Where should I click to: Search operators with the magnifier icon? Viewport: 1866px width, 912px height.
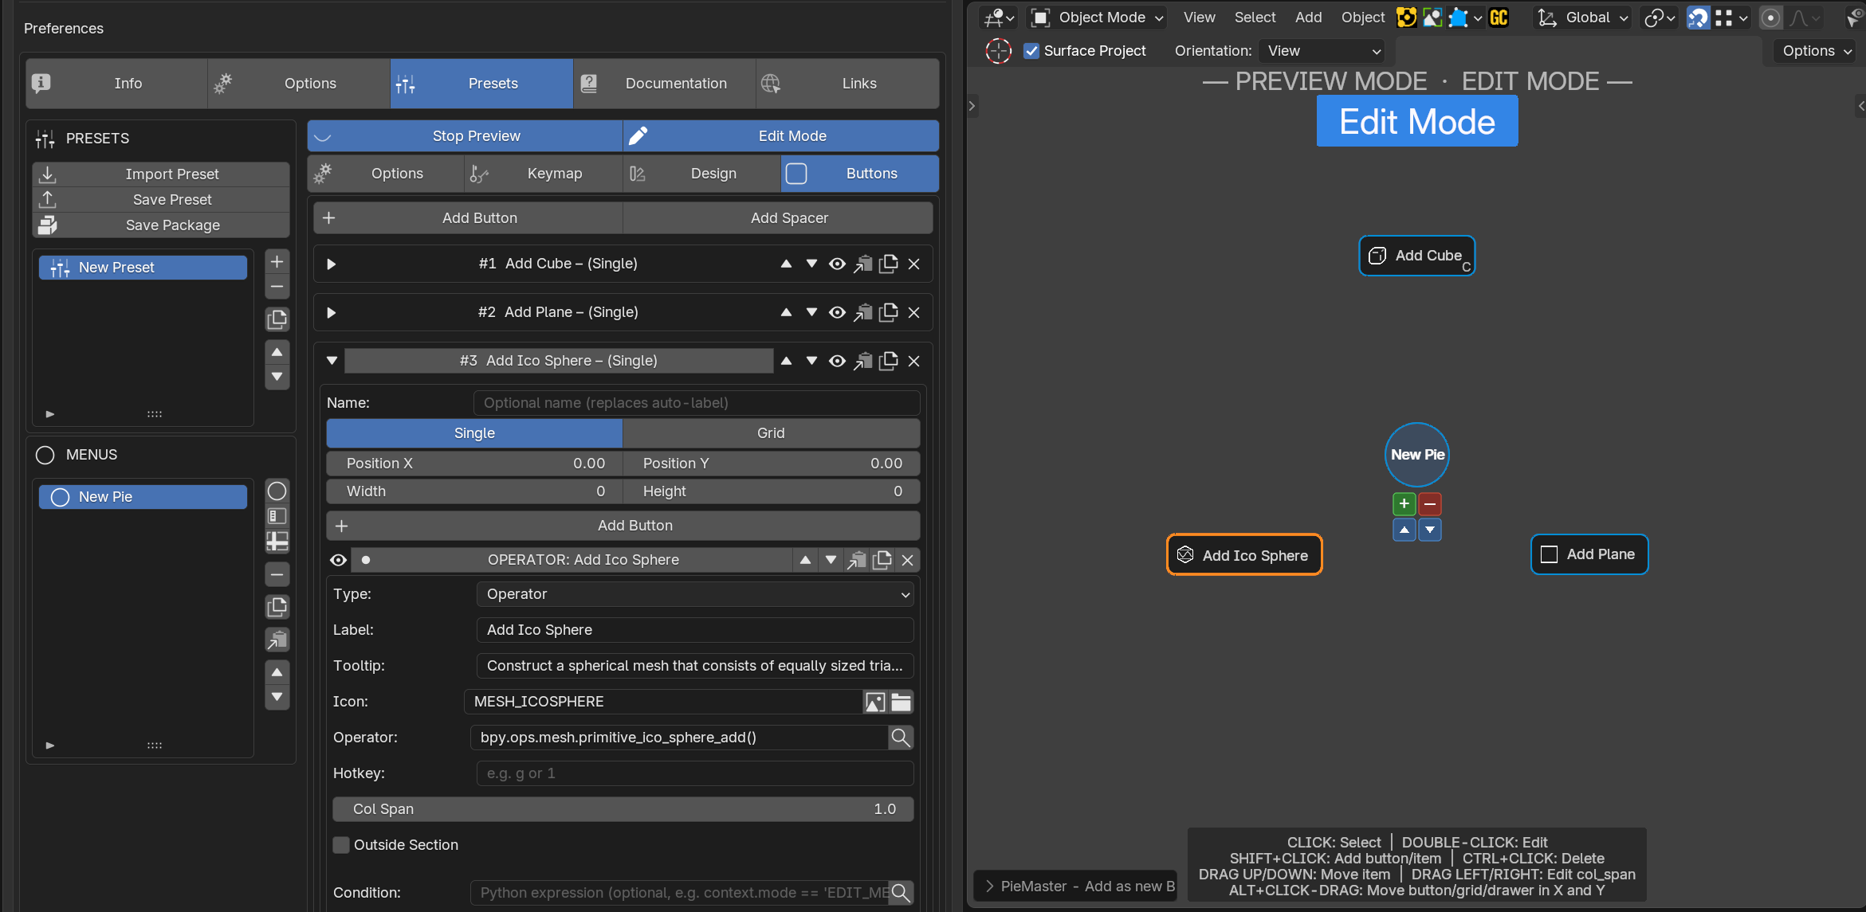[901, 738]
